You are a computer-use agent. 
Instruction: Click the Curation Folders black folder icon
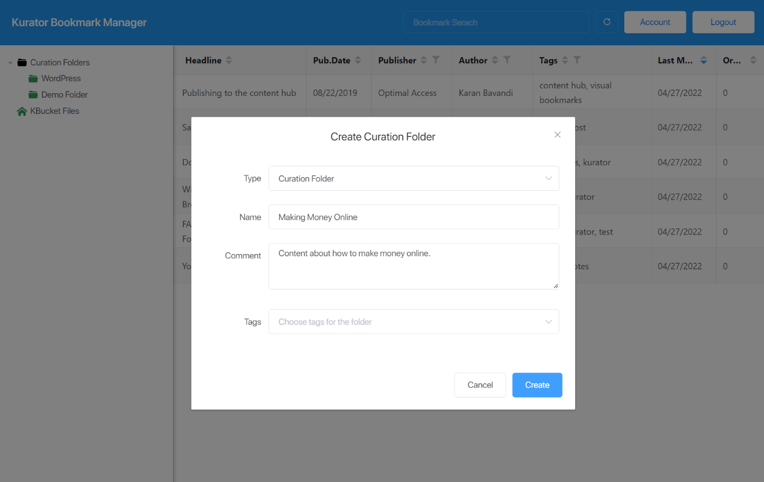pyautogui.click(x=22, y=63)
